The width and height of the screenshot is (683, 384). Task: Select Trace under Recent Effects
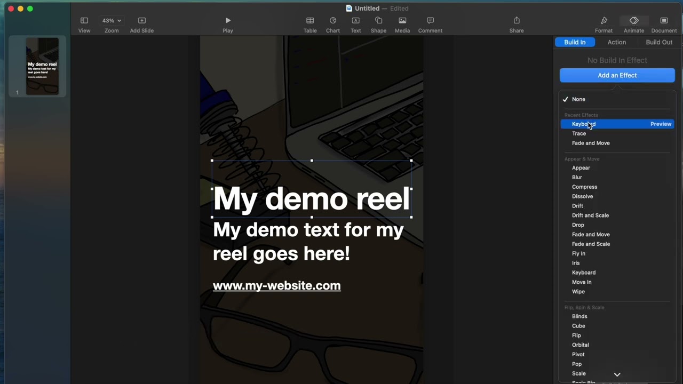coord(579,133)
